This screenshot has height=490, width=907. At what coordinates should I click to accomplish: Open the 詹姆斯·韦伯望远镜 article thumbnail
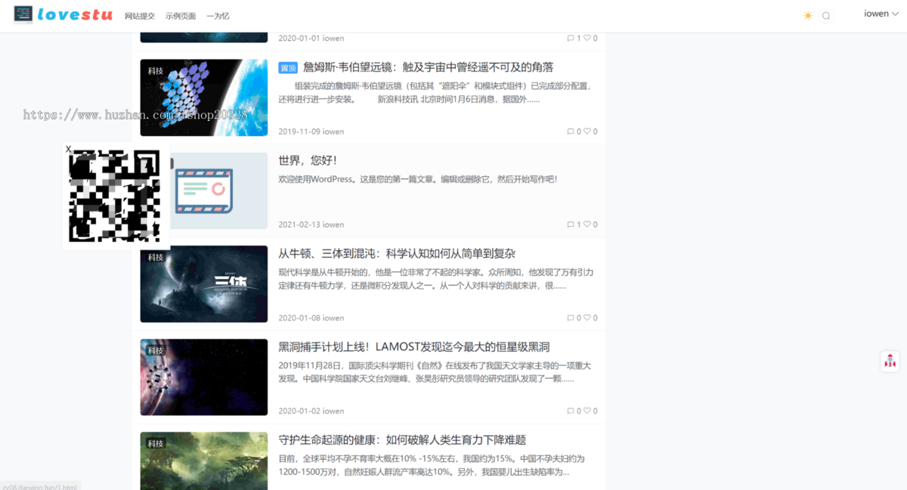coord(204,98)
